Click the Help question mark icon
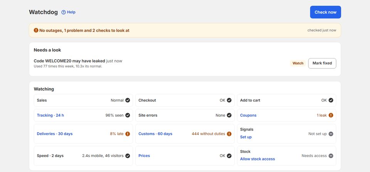 [64, 12]
